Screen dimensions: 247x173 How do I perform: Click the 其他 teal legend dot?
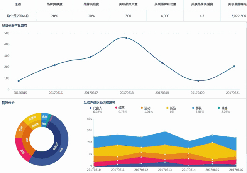tap(219, 108)
